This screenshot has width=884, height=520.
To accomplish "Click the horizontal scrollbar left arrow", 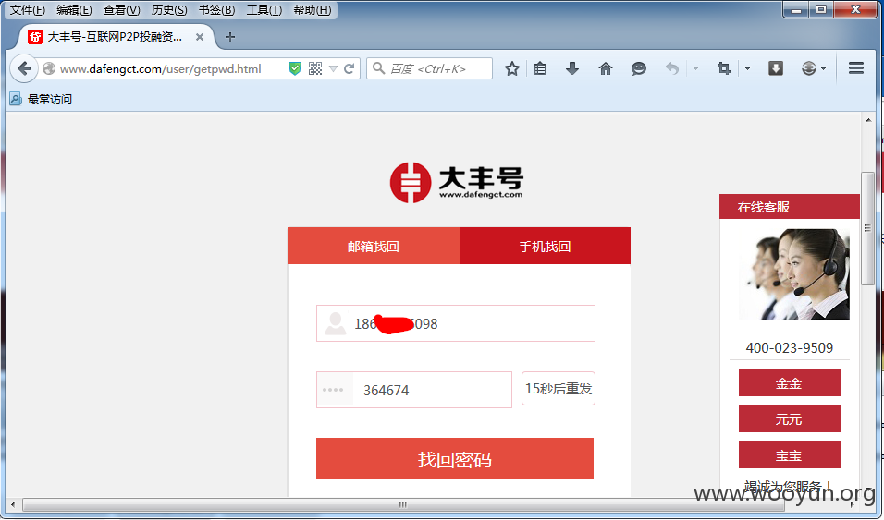I will click(x=13, y=504).
